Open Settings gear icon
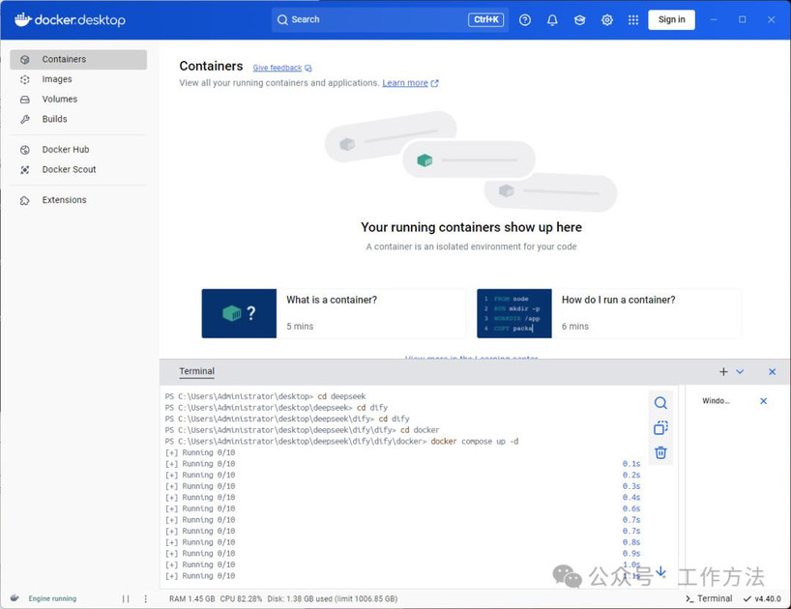The image size is (791, 609). [x=607, y=19]
